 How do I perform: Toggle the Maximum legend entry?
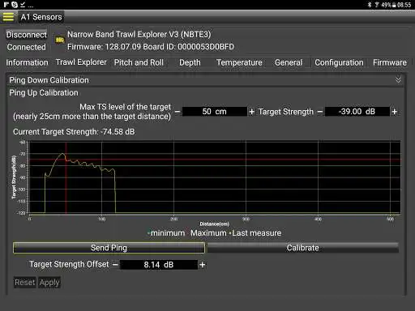coord(208,233)
